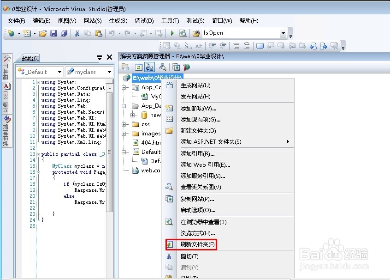Click the Find in Files icon beside IsOpen

pos(196,33)
